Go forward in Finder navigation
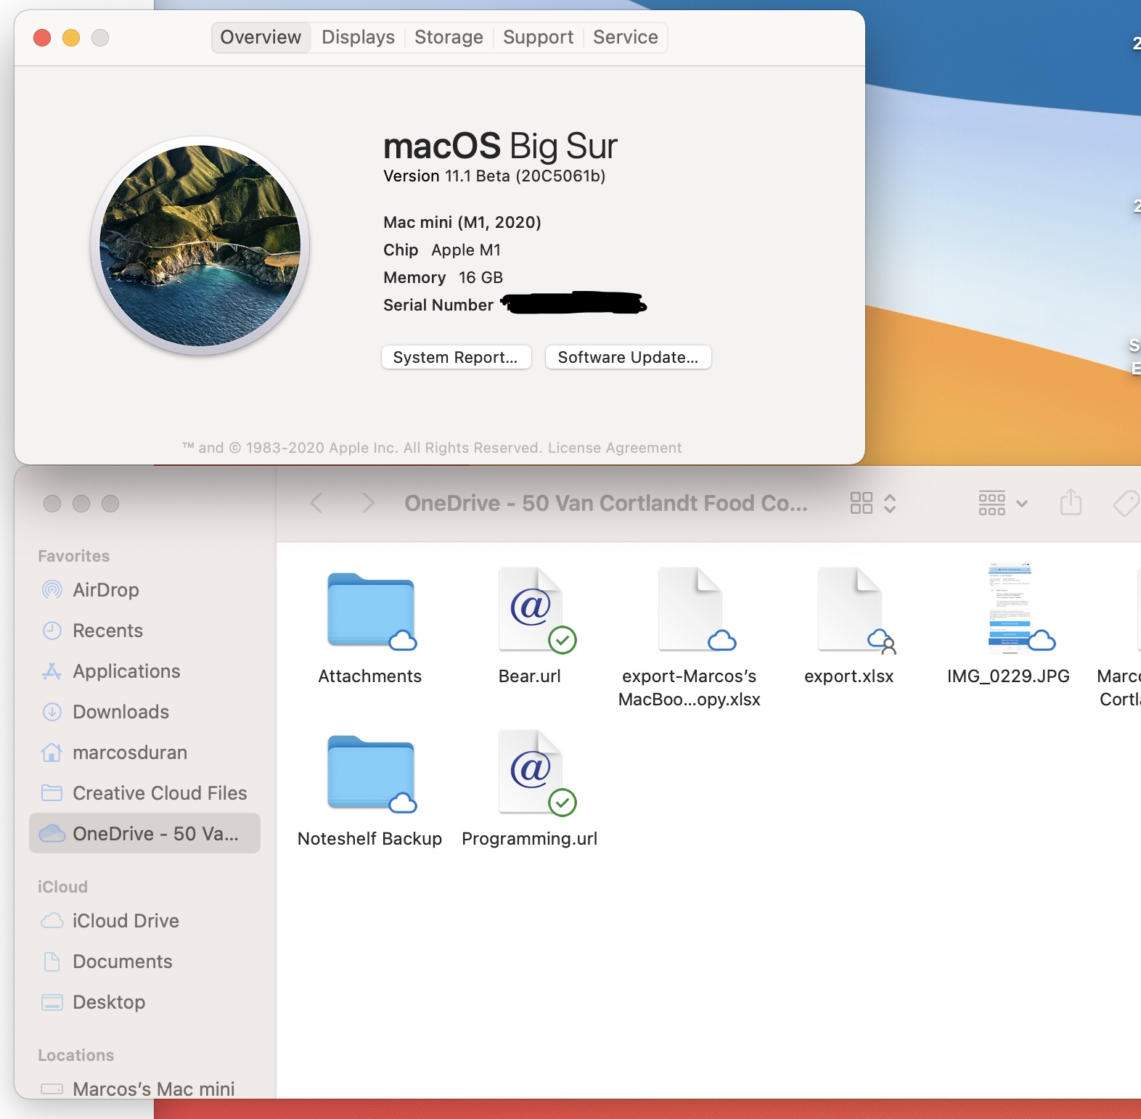The image size is (1141, 1119). tap(368, 503)
